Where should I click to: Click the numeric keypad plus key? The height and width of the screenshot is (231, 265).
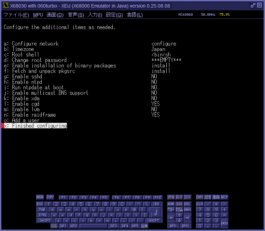(224, 210)
